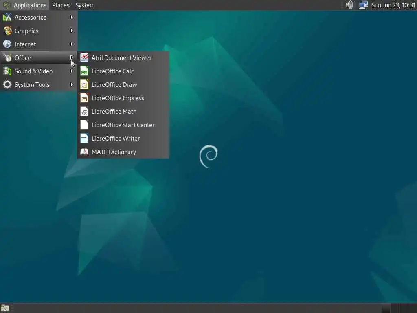417x313 pixels.
Task: Launch LibreOffice Writer
Action: click(123, 139)
